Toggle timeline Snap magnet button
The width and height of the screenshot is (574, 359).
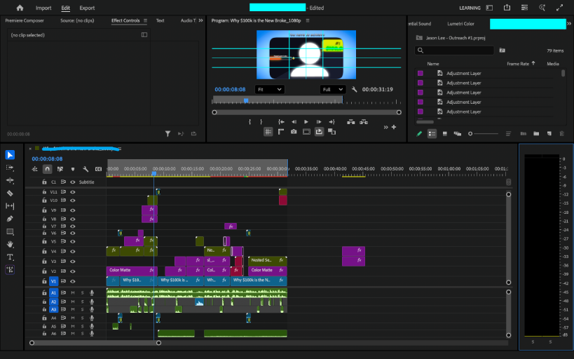pyautogui.click(x=47, y=169)
